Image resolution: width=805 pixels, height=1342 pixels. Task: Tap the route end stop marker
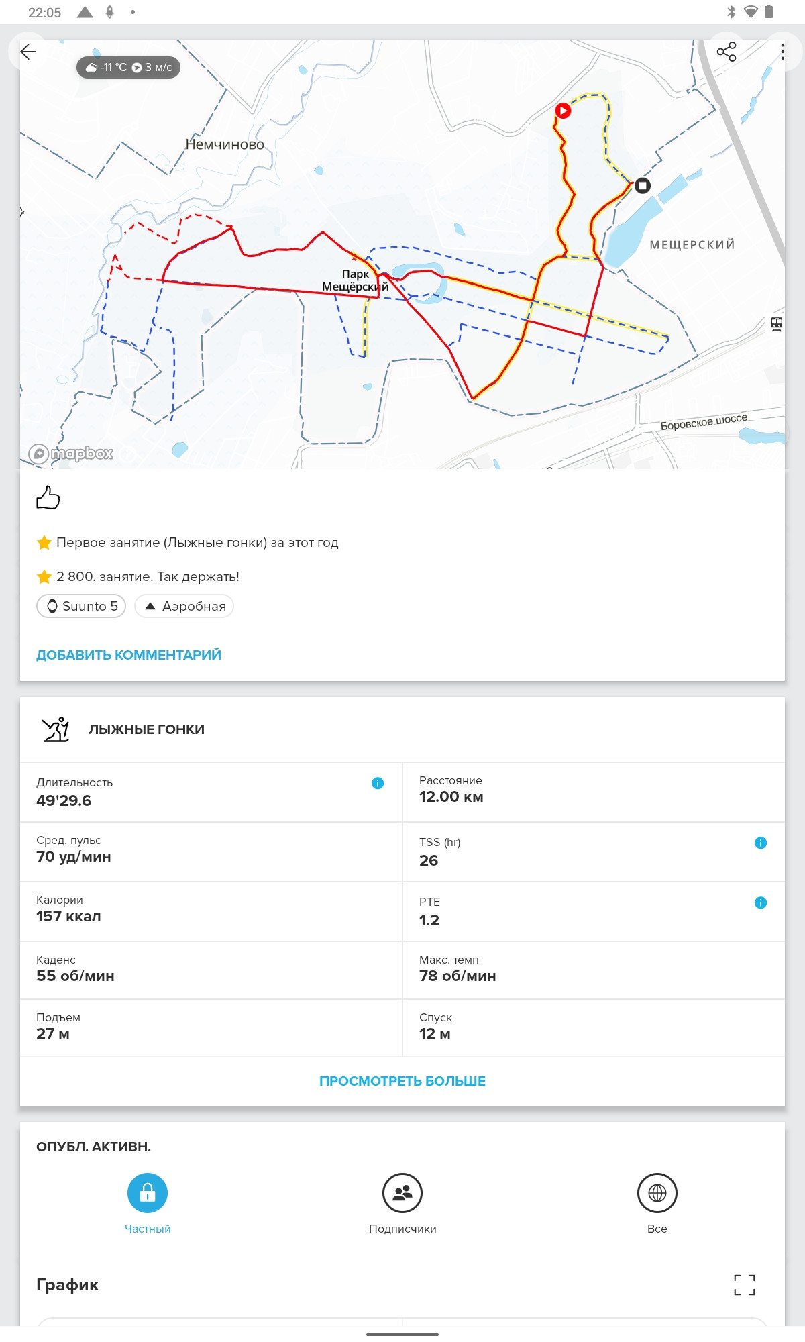643,185
